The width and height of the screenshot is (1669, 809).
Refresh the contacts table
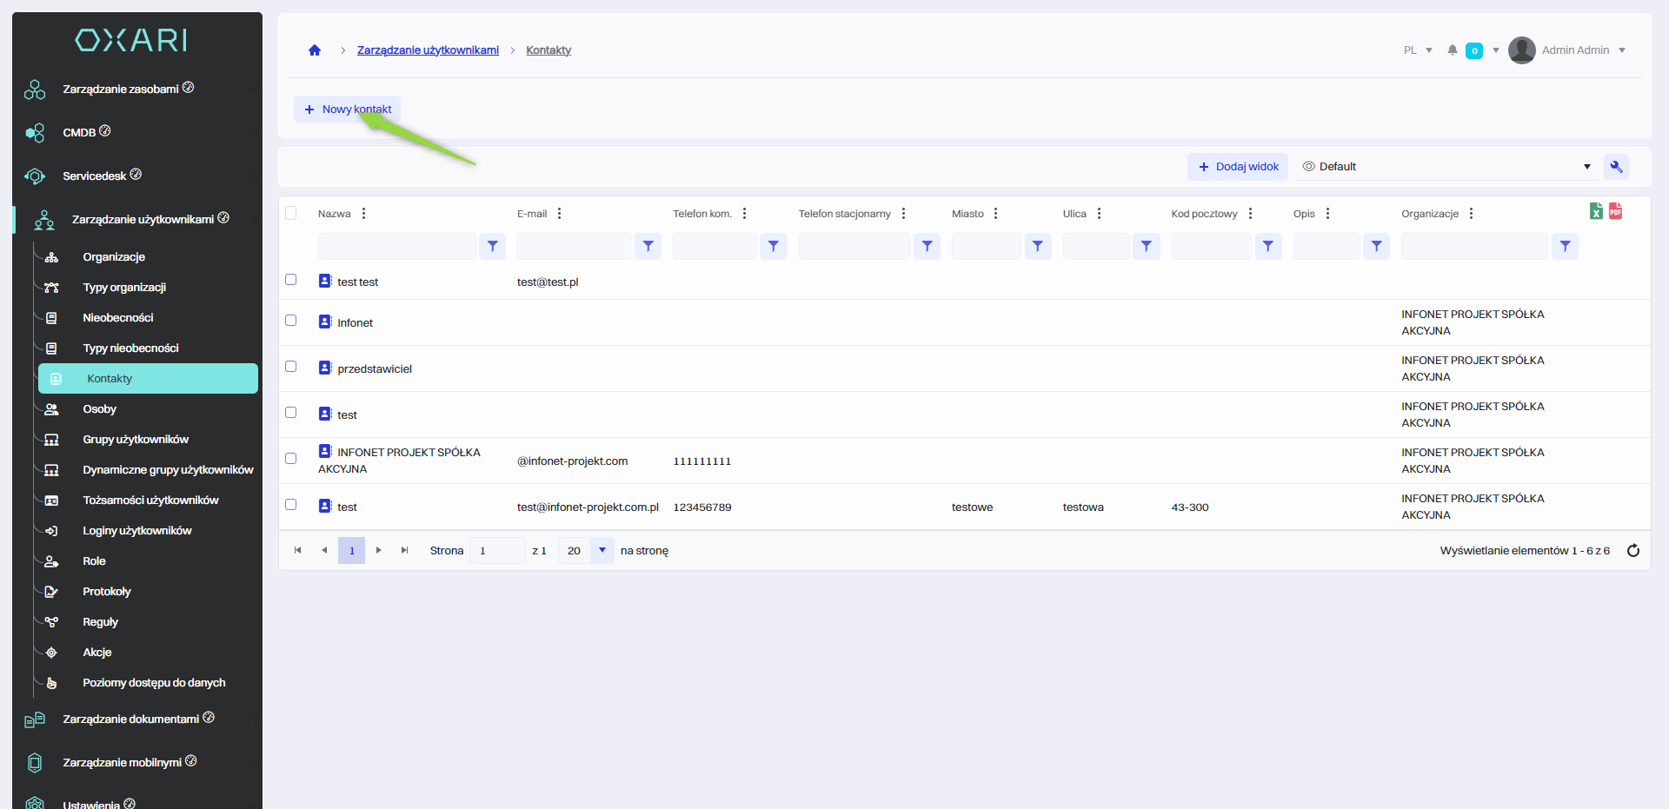point(1632,551)
